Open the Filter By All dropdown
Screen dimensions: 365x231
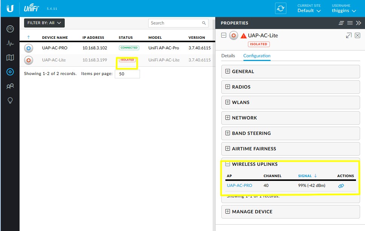tap(44, 23)
